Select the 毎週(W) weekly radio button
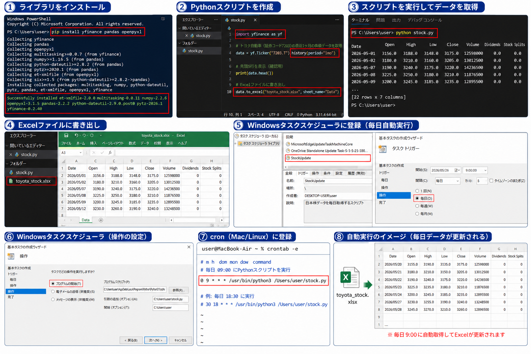531x354 pixels. (x=417, y=206)
